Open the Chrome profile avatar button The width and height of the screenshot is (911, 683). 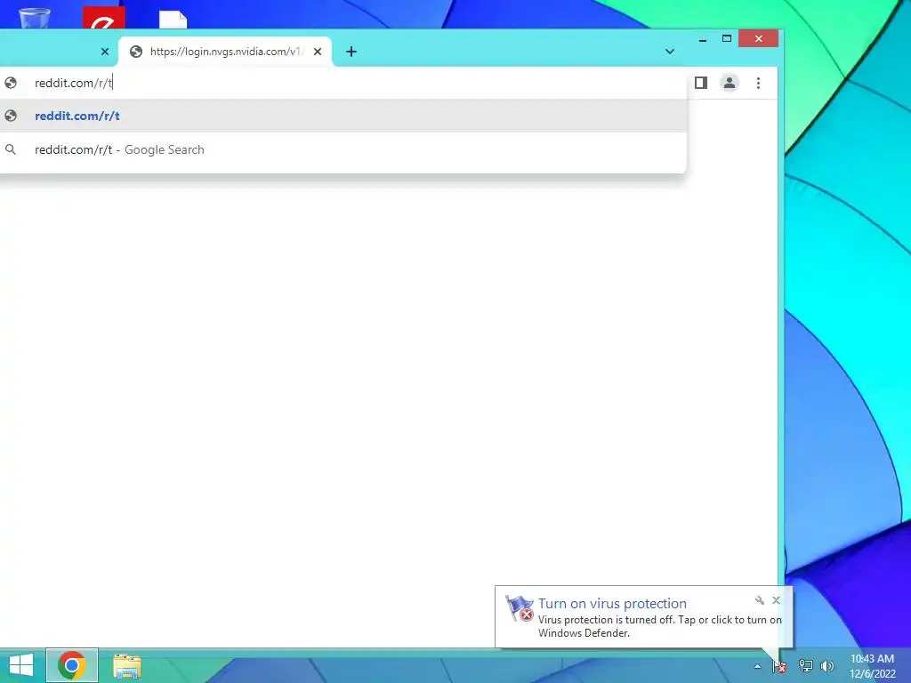730,83
